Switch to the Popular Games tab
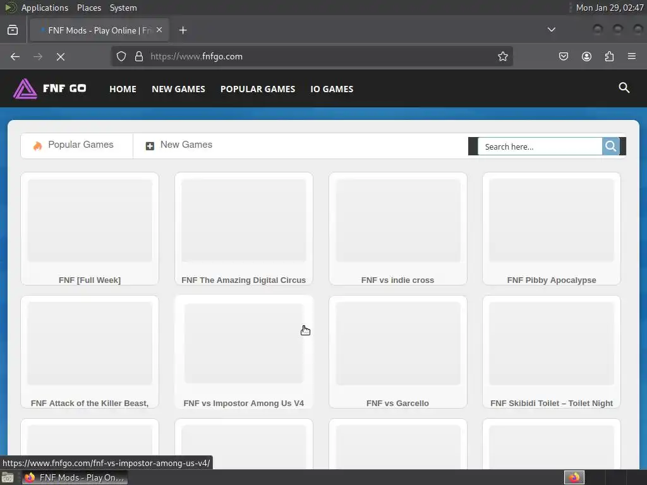The image size is (647, 485). (x=76, y=146)
